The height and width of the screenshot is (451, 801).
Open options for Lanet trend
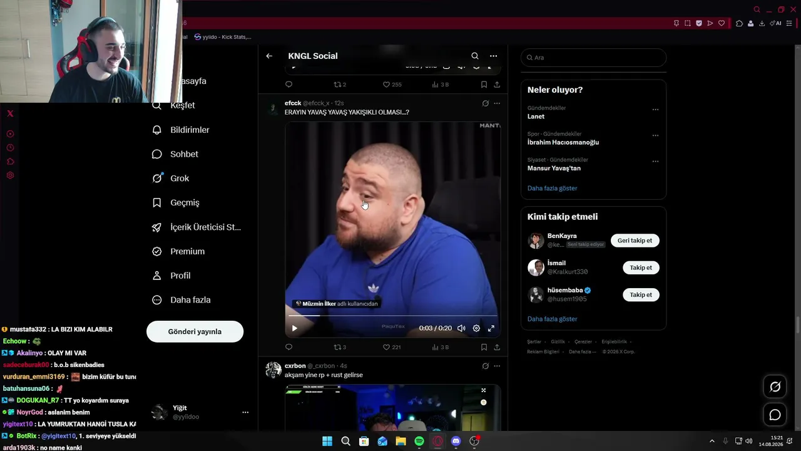coord(655,110)
